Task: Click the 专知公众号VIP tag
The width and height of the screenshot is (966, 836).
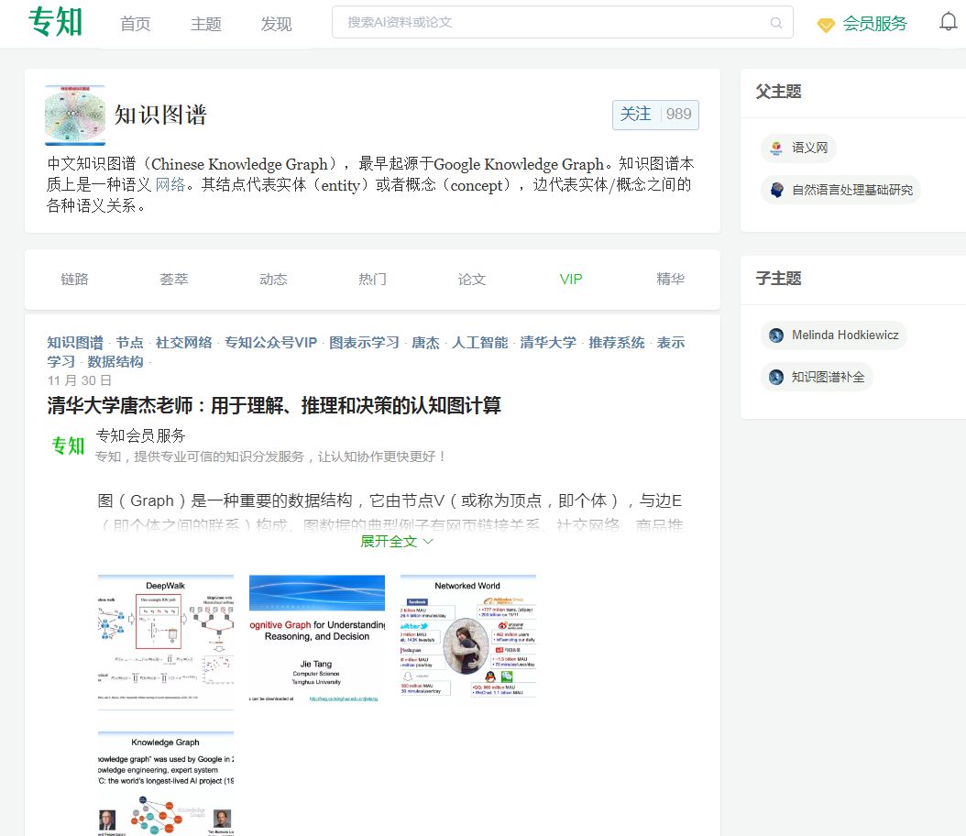Action: [270, 343]
